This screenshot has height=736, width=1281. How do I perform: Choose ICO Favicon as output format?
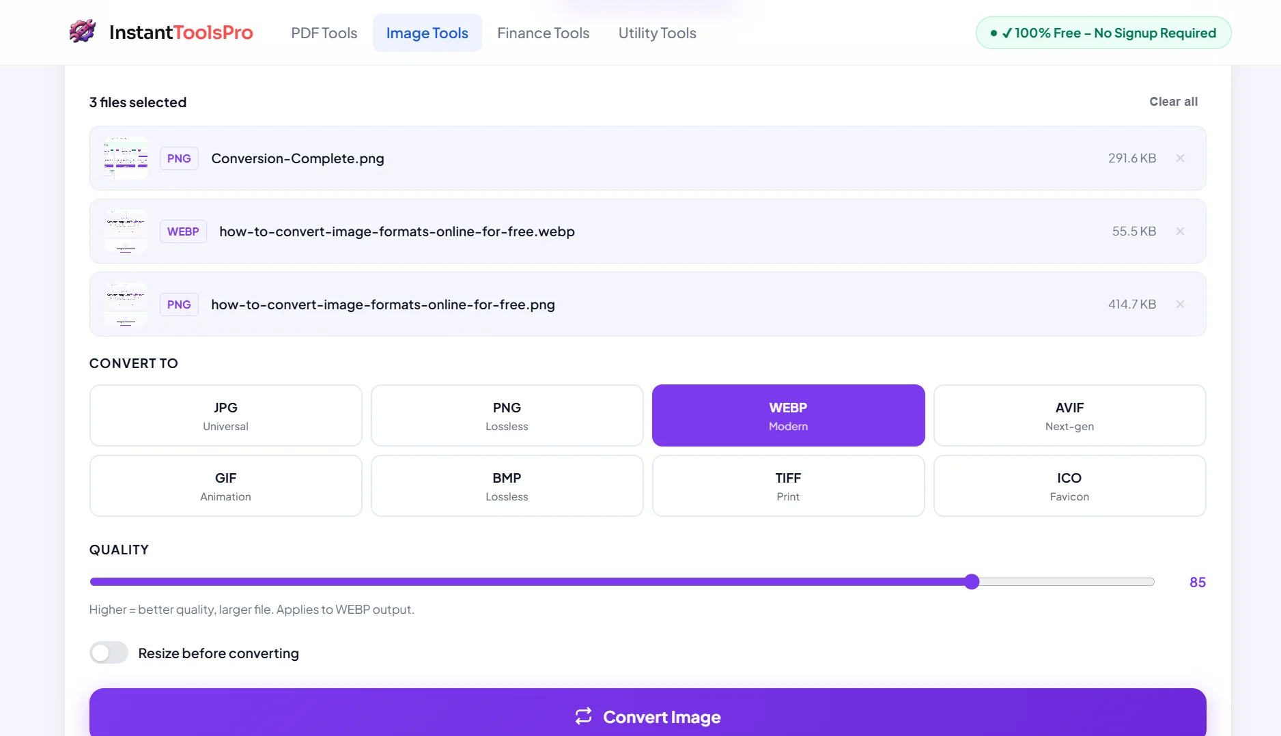1069,485
